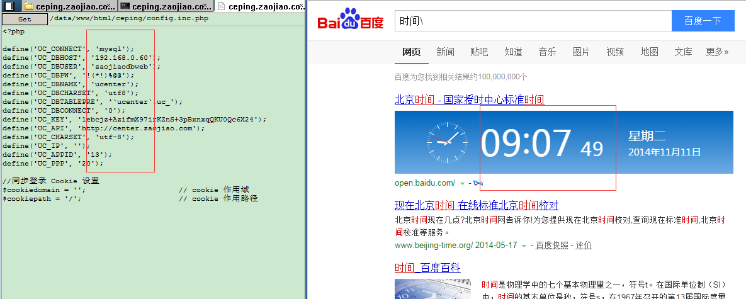Close the folder-icon ceping.zaojiao tab
Screen dimensions: 746x299
pyautogui.click(x=110, y=6)
